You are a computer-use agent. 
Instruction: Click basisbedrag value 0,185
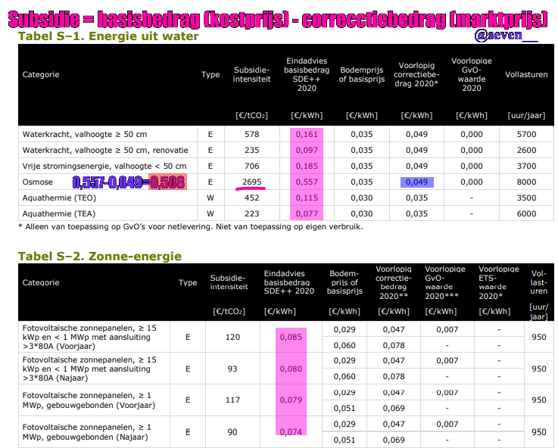[x=307, y=166]
